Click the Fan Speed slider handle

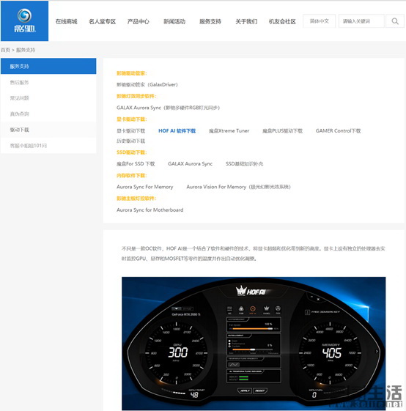tap(270, 329)
